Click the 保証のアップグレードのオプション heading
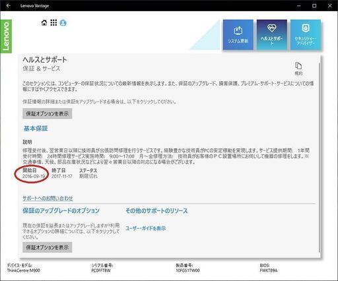This screenshot has width=338, height=281. click(61, 210)
